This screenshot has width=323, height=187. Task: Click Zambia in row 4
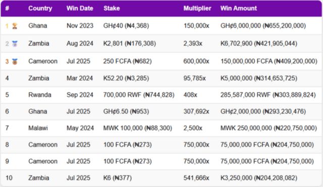point(39,78)
